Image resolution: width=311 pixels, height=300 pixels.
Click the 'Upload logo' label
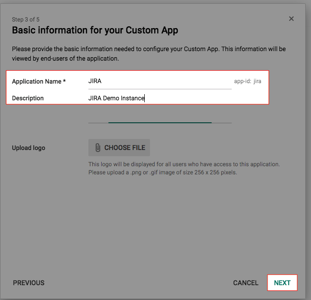(x=29, y=148)
